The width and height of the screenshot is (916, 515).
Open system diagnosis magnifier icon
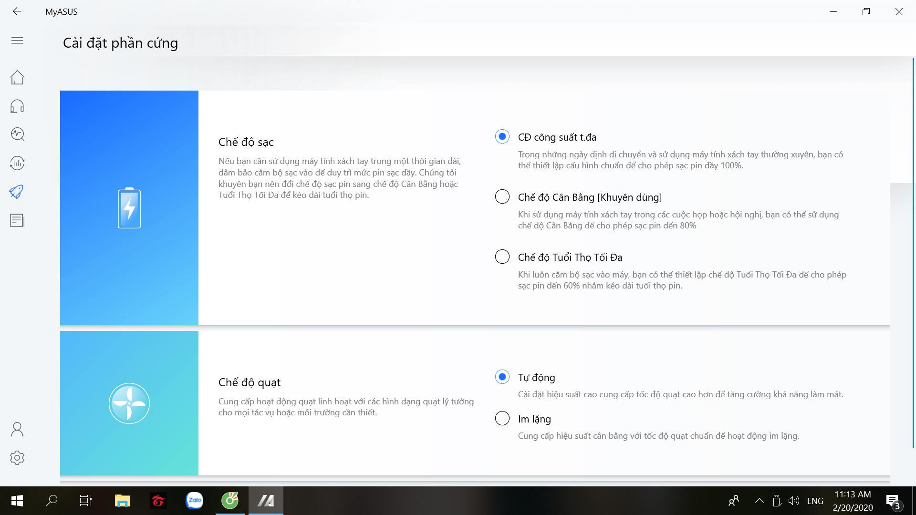coord(17,134)
